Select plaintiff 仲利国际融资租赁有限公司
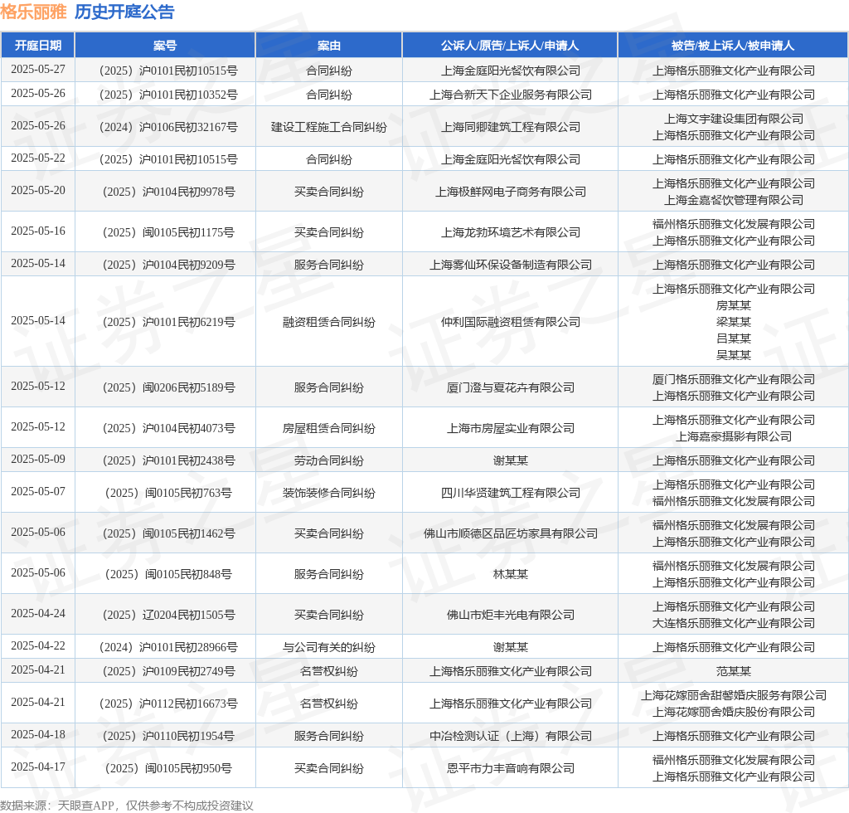The image size is (849, 813). pyautogui.click(x=511, y=322)
